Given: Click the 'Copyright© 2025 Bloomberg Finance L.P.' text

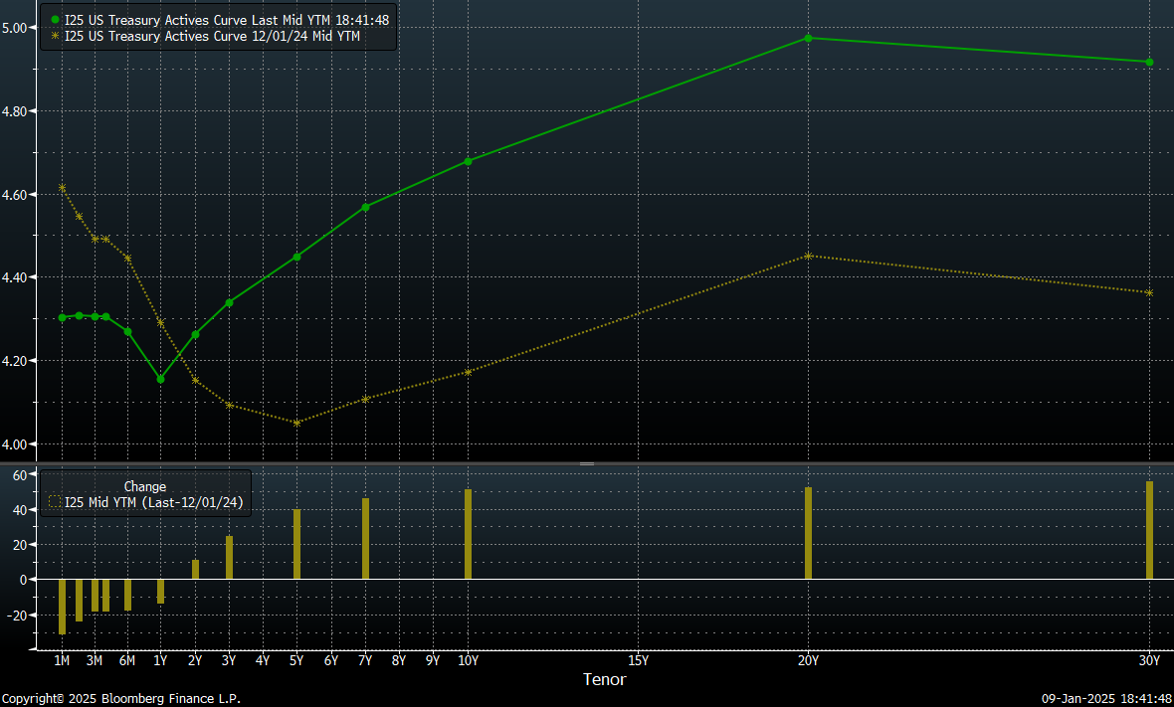Looking at the screenshot, I should pyautogui.click(x=121, y=699).
